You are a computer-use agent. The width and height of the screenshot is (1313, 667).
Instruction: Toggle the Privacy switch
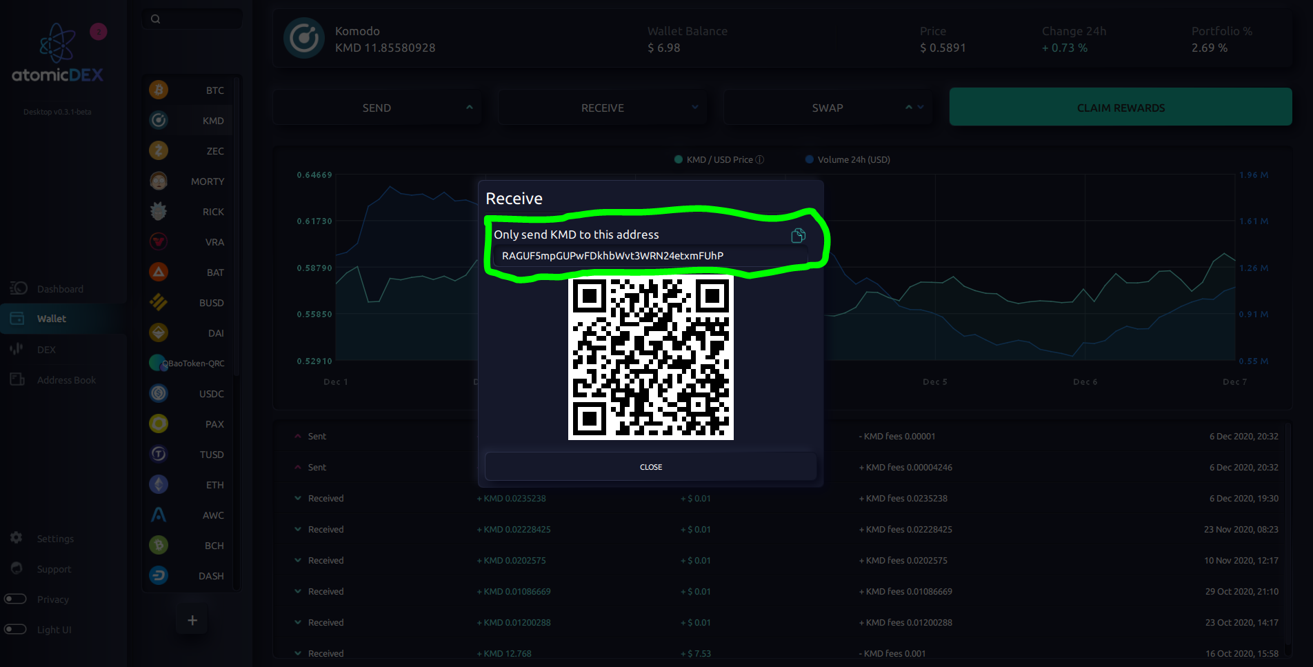[15, 599]
